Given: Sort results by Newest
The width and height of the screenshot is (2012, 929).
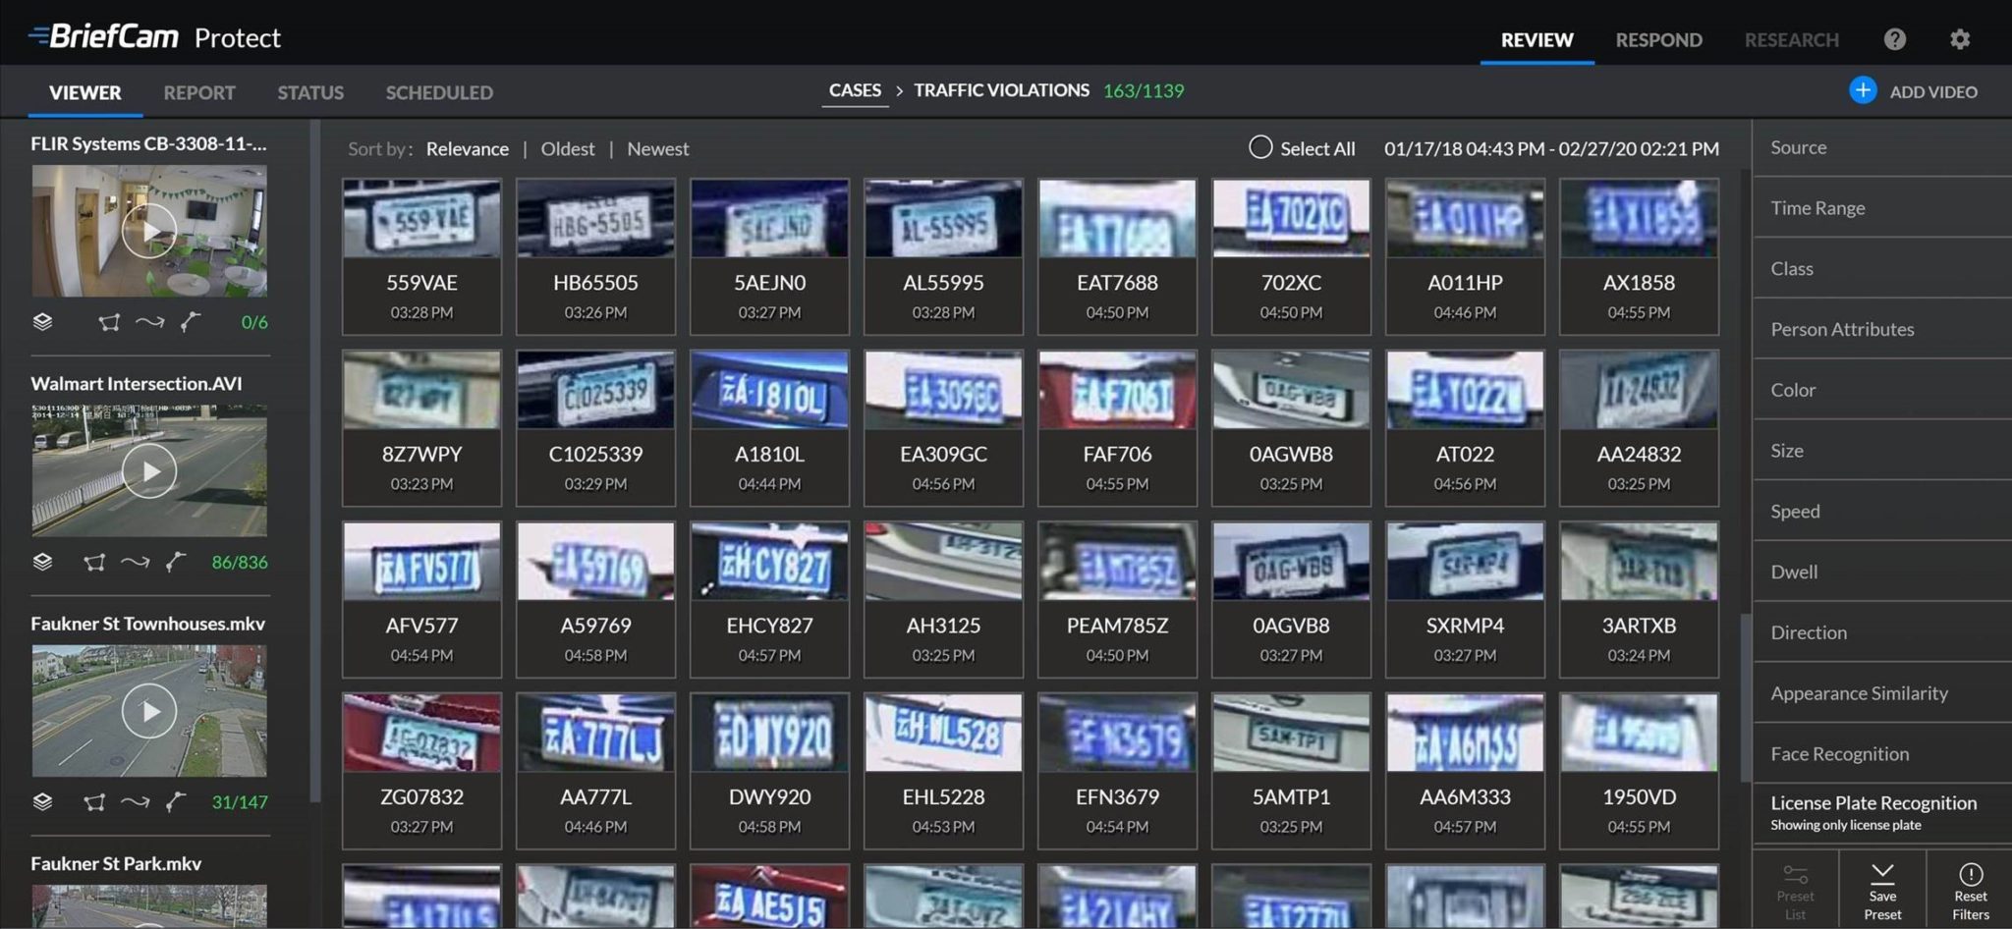Looking at the screenshot, I should pos(657,148).
